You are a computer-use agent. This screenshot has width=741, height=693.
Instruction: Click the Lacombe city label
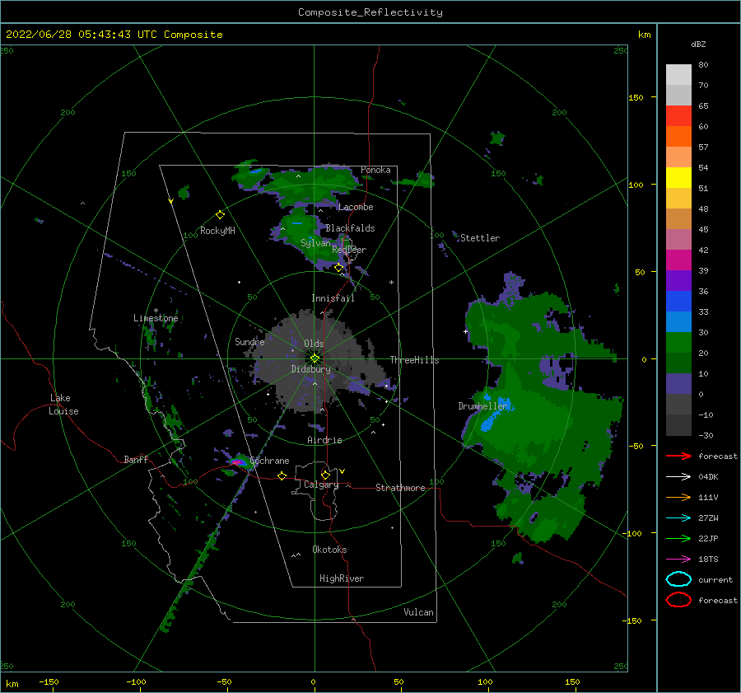click(x=356, y=207)
